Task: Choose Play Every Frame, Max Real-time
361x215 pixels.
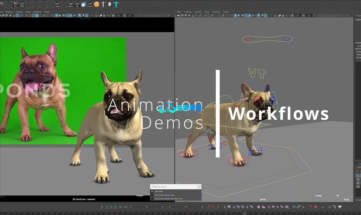Action: (168, 199)
